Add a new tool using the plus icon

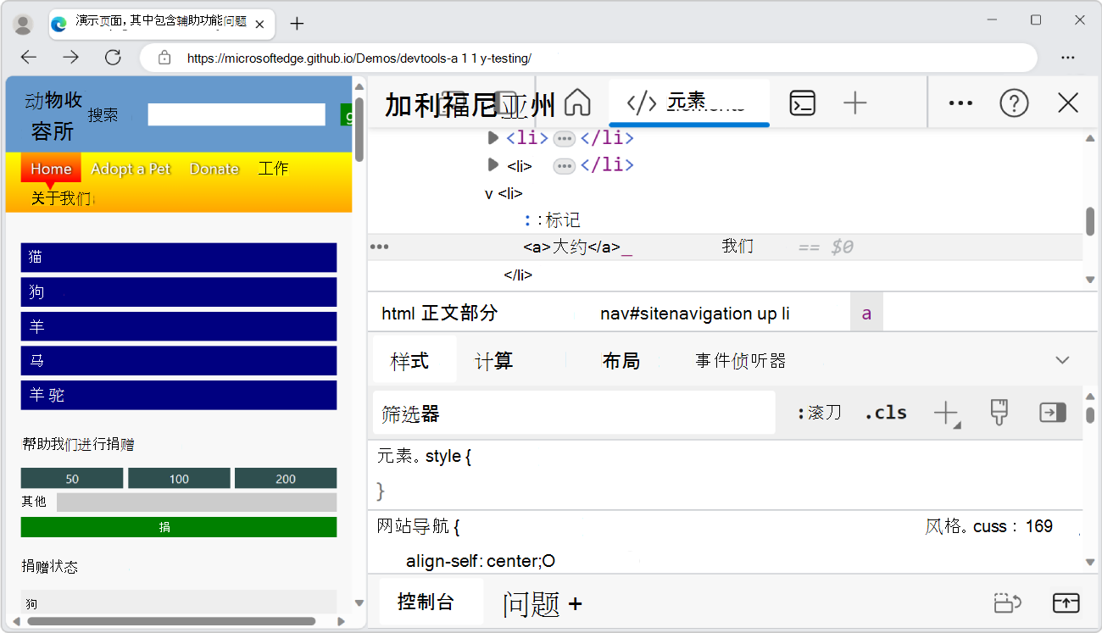coord(854,103)
